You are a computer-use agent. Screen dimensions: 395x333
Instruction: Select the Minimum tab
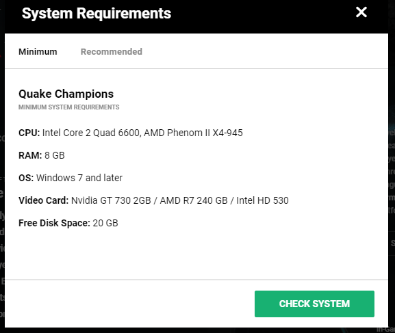click(x=38, y=51)
